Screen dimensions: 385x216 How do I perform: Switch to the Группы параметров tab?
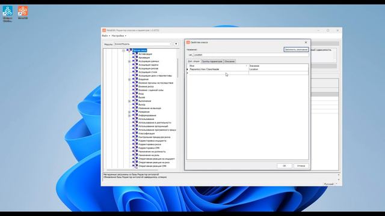pos(212,61)
